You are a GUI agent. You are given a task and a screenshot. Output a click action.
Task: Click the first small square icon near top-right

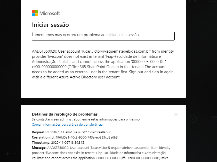tap(190, 1)
